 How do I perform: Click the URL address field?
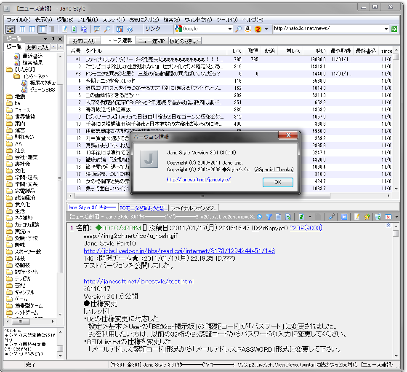tap(328, 28)
